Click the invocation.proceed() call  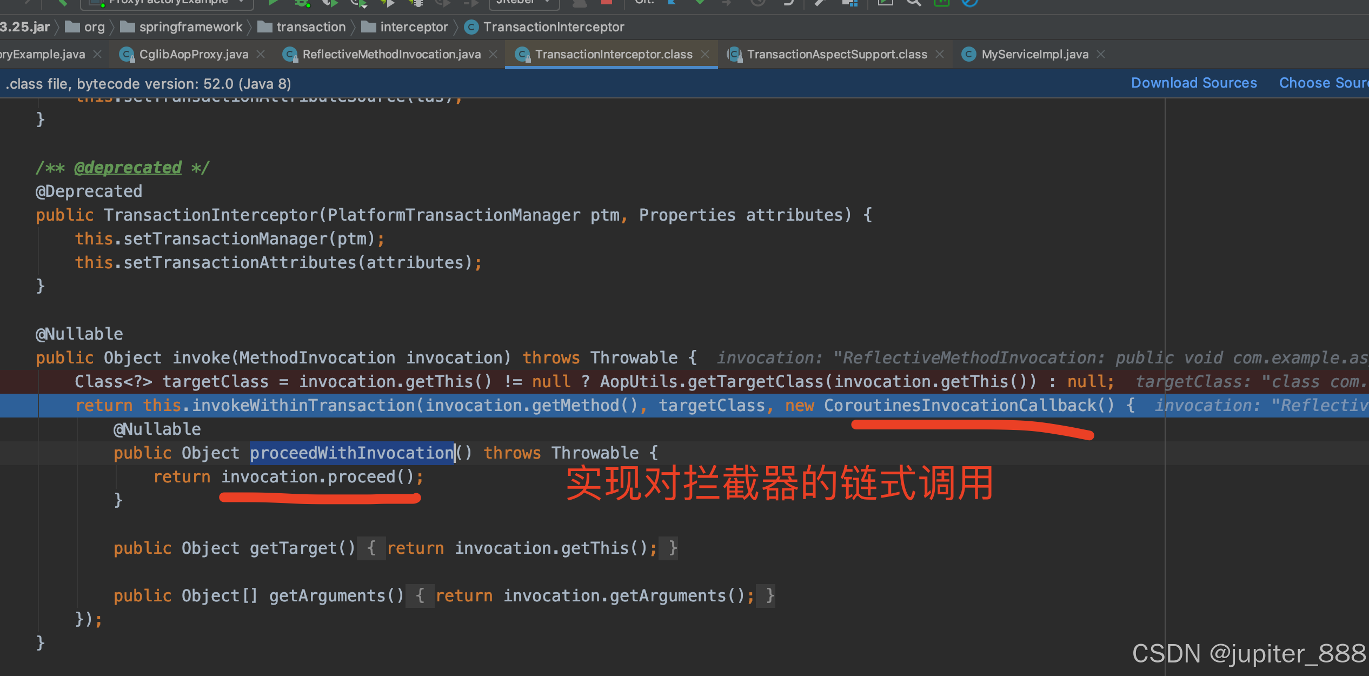(317, 477)
